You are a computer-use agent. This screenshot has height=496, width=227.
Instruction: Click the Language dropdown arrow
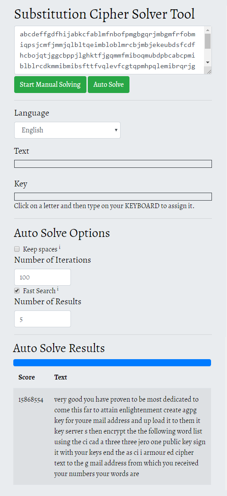pos(116,130)
